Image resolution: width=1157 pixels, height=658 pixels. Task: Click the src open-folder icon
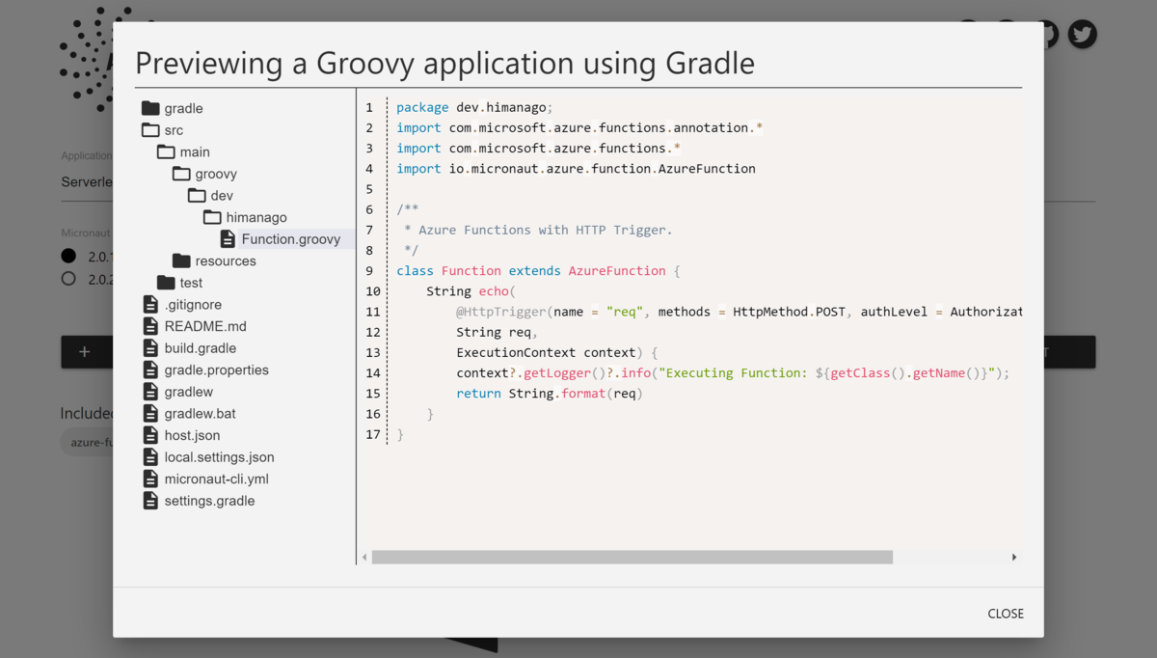[x=150, y=130]
